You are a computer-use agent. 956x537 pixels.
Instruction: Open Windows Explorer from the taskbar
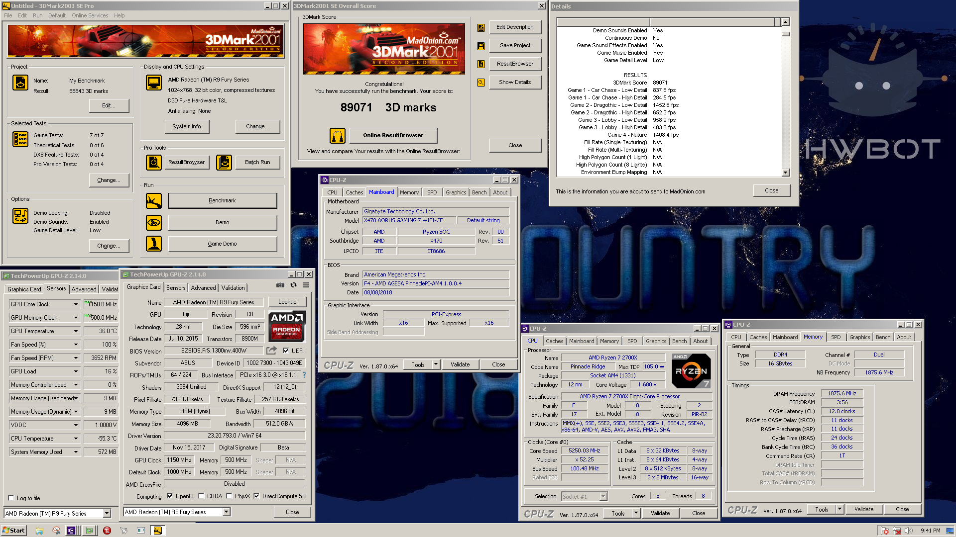click(39, 531)
